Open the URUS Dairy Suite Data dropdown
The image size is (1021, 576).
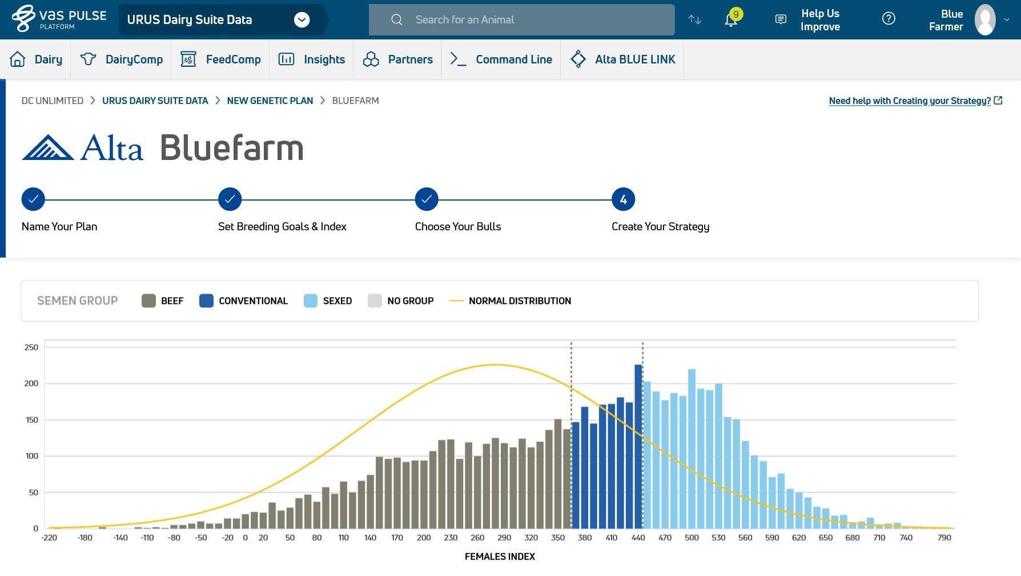302,19
